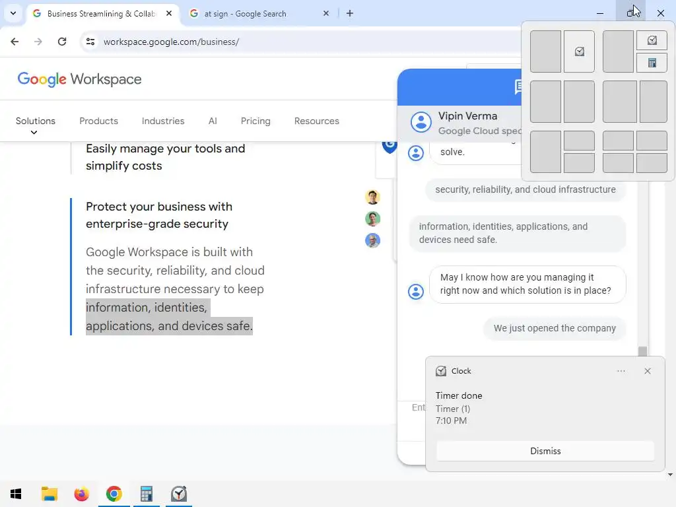This screenshot has height=507, width=676.
Task: Open the AI menu item
Action: click(x=213, y=121)
